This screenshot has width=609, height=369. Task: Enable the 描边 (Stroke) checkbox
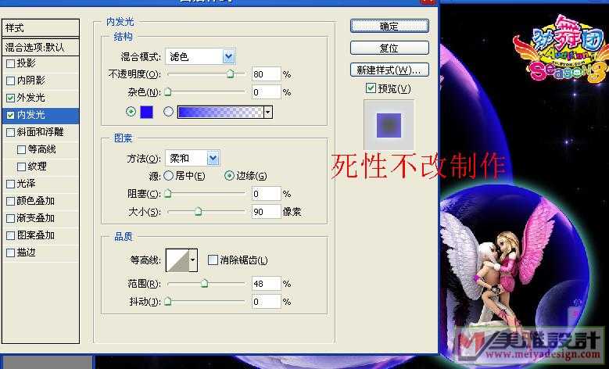(10, 253)
